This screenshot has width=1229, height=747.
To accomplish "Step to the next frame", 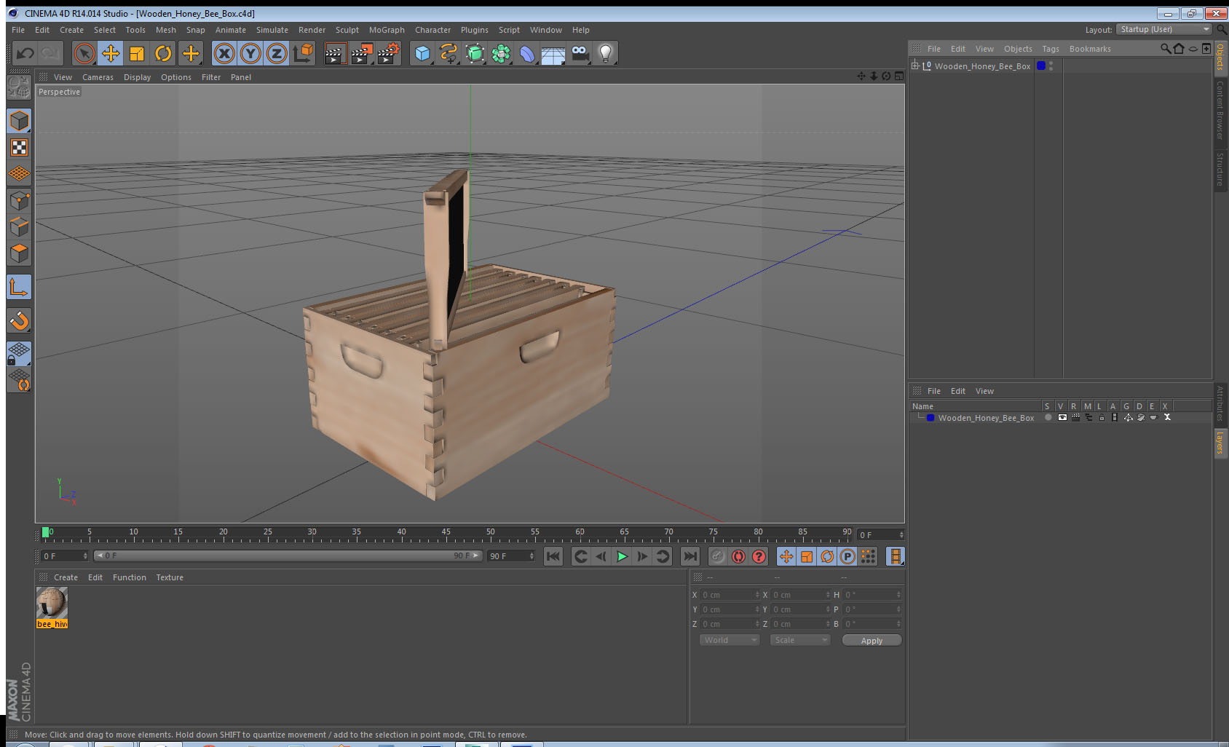I will (642, 556).
